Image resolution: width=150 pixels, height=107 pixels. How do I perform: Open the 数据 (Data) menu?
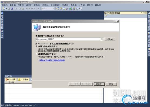(45, 5)
